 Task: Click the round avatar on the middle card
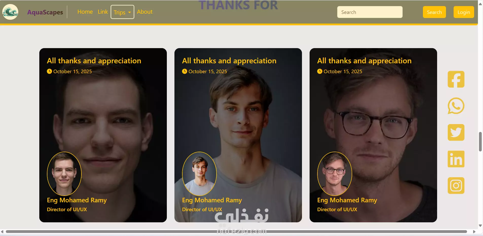point(199,174)
